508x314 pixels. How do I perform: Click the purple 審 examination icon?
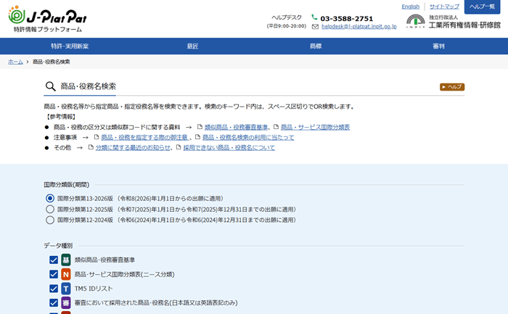tap(66, 302)
